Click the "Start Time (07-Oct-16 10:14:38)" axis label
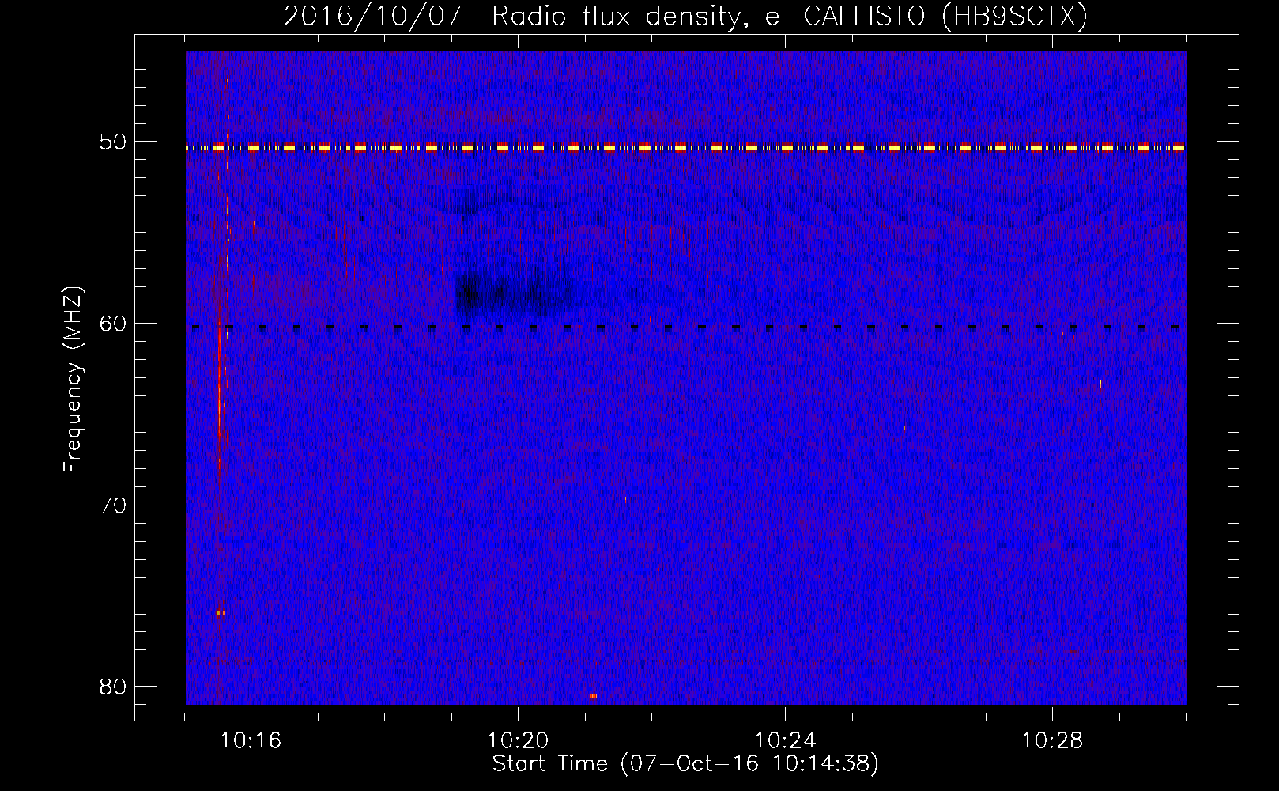 coord(685,764)
